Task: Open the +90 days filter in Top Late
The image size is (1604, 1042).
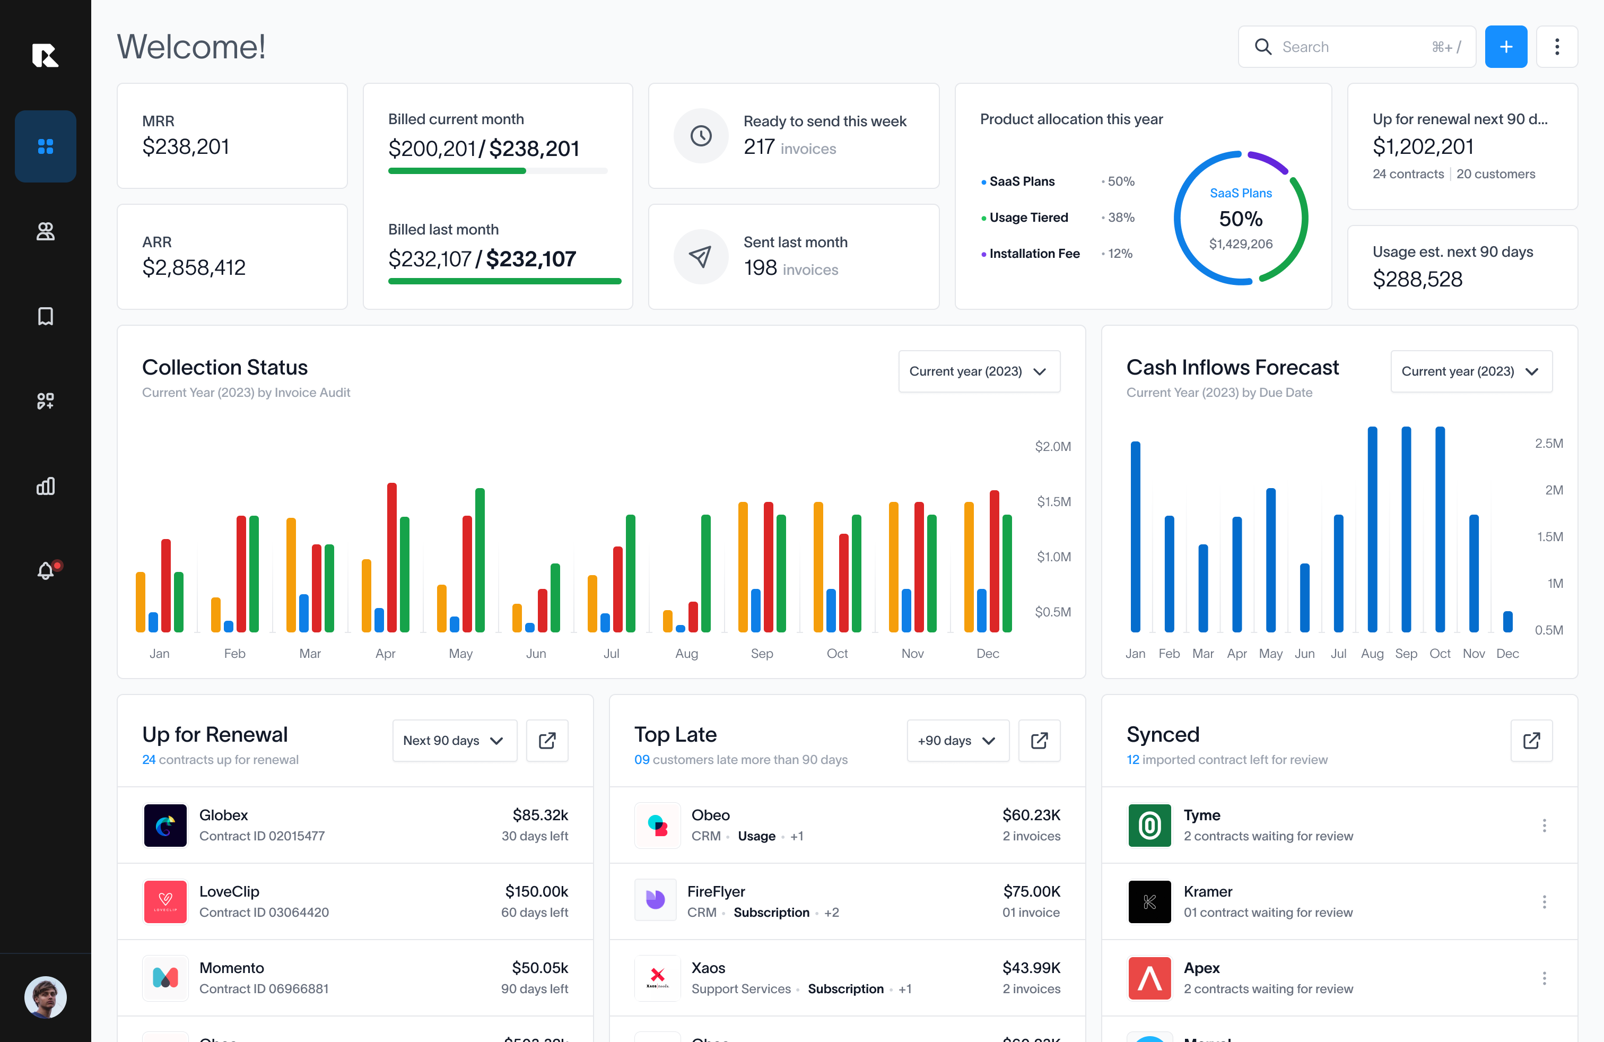Action: click(x=957, y=740)
